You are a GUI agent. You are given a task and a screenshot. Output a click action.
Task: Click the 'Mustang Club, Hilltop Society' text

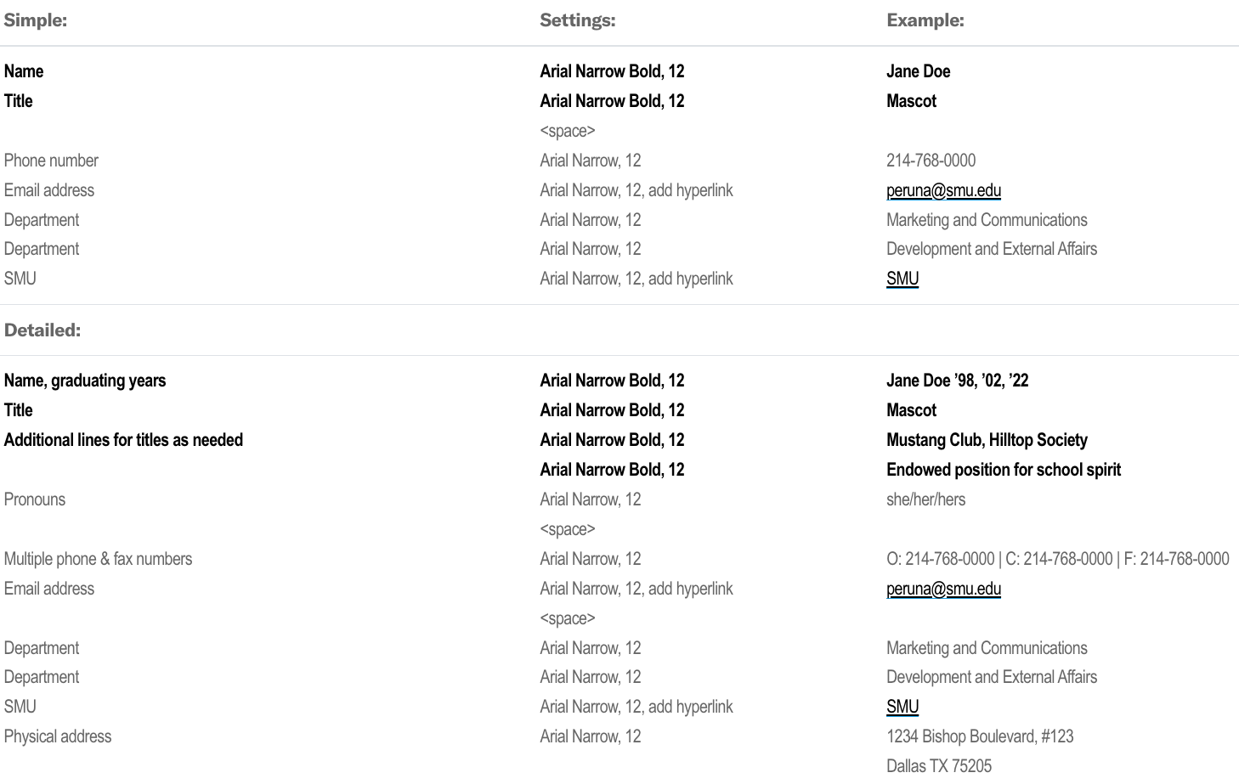click(987, 440)
